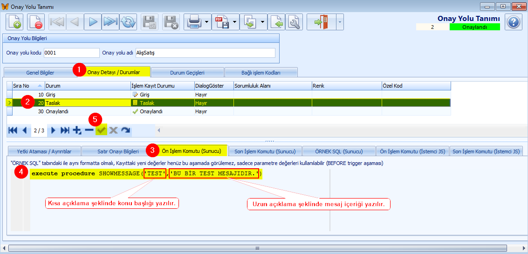Expand the dropdown arrow beside exit door
This screenshot has width=528, height=254.
pos(340,22)
